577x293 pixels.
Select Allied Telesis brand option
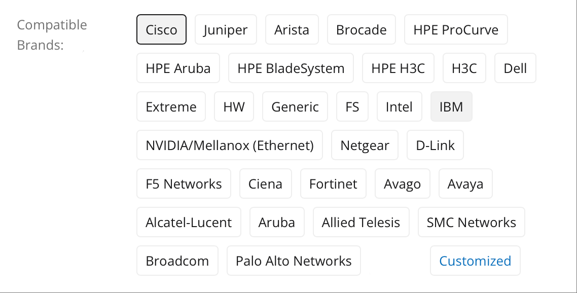tap(361, 223)
